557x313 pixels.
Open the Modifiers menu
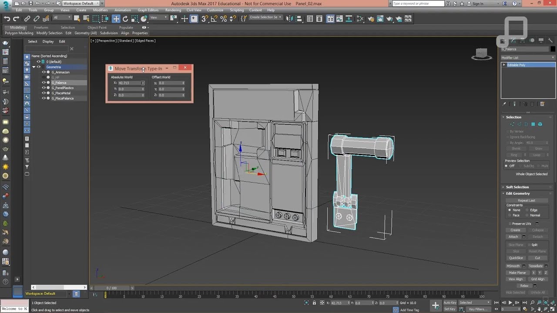point(100,10)
